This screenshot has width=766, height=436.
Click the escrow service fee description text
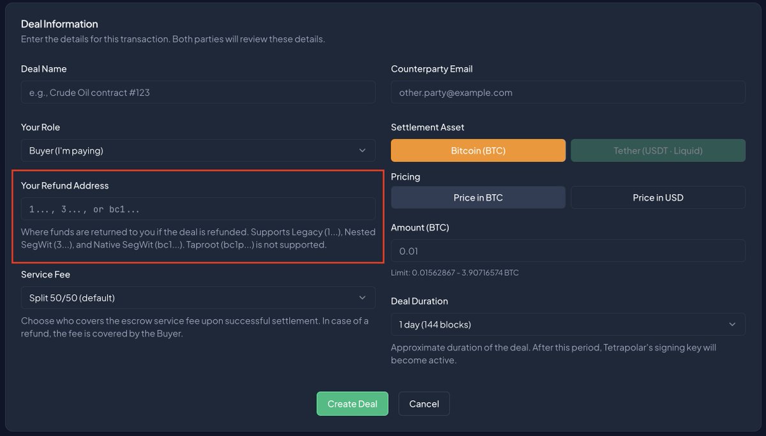pyautogui.click(x=195, y=327)
